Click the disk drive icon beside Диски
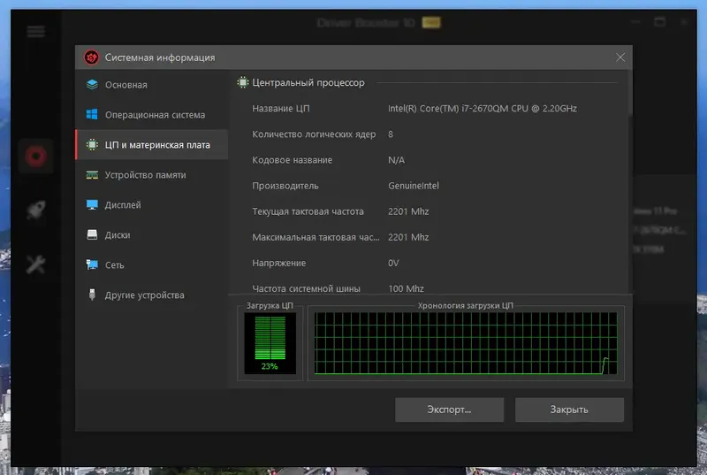The width and height of the screenshot is (707, 475). (x=92, y=234)
